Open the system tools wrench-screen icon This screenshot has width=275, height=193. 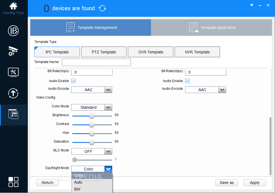[x=13, y=72]
